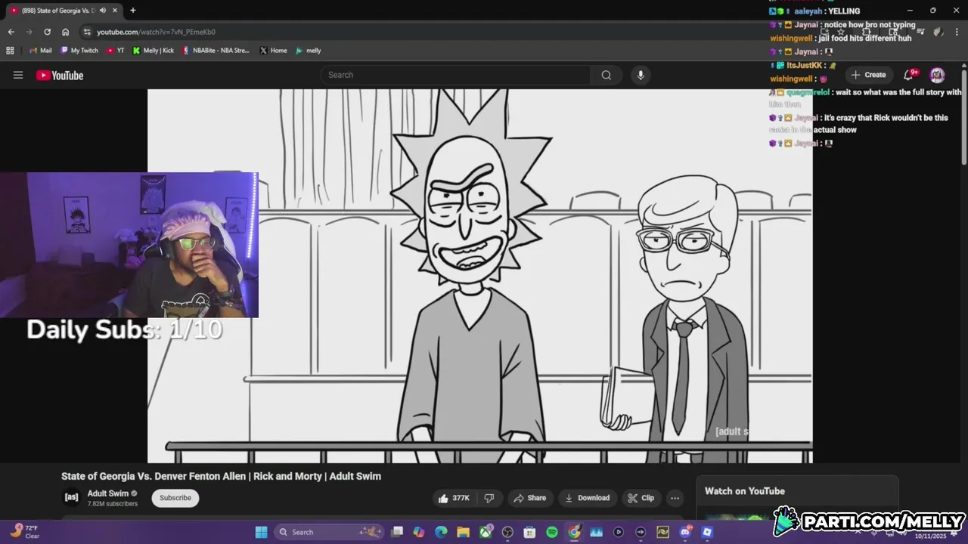Screen dimensions: 968x544
Task: Open a new browser tab
Action: pyautogui.click(x=132, y=11)
